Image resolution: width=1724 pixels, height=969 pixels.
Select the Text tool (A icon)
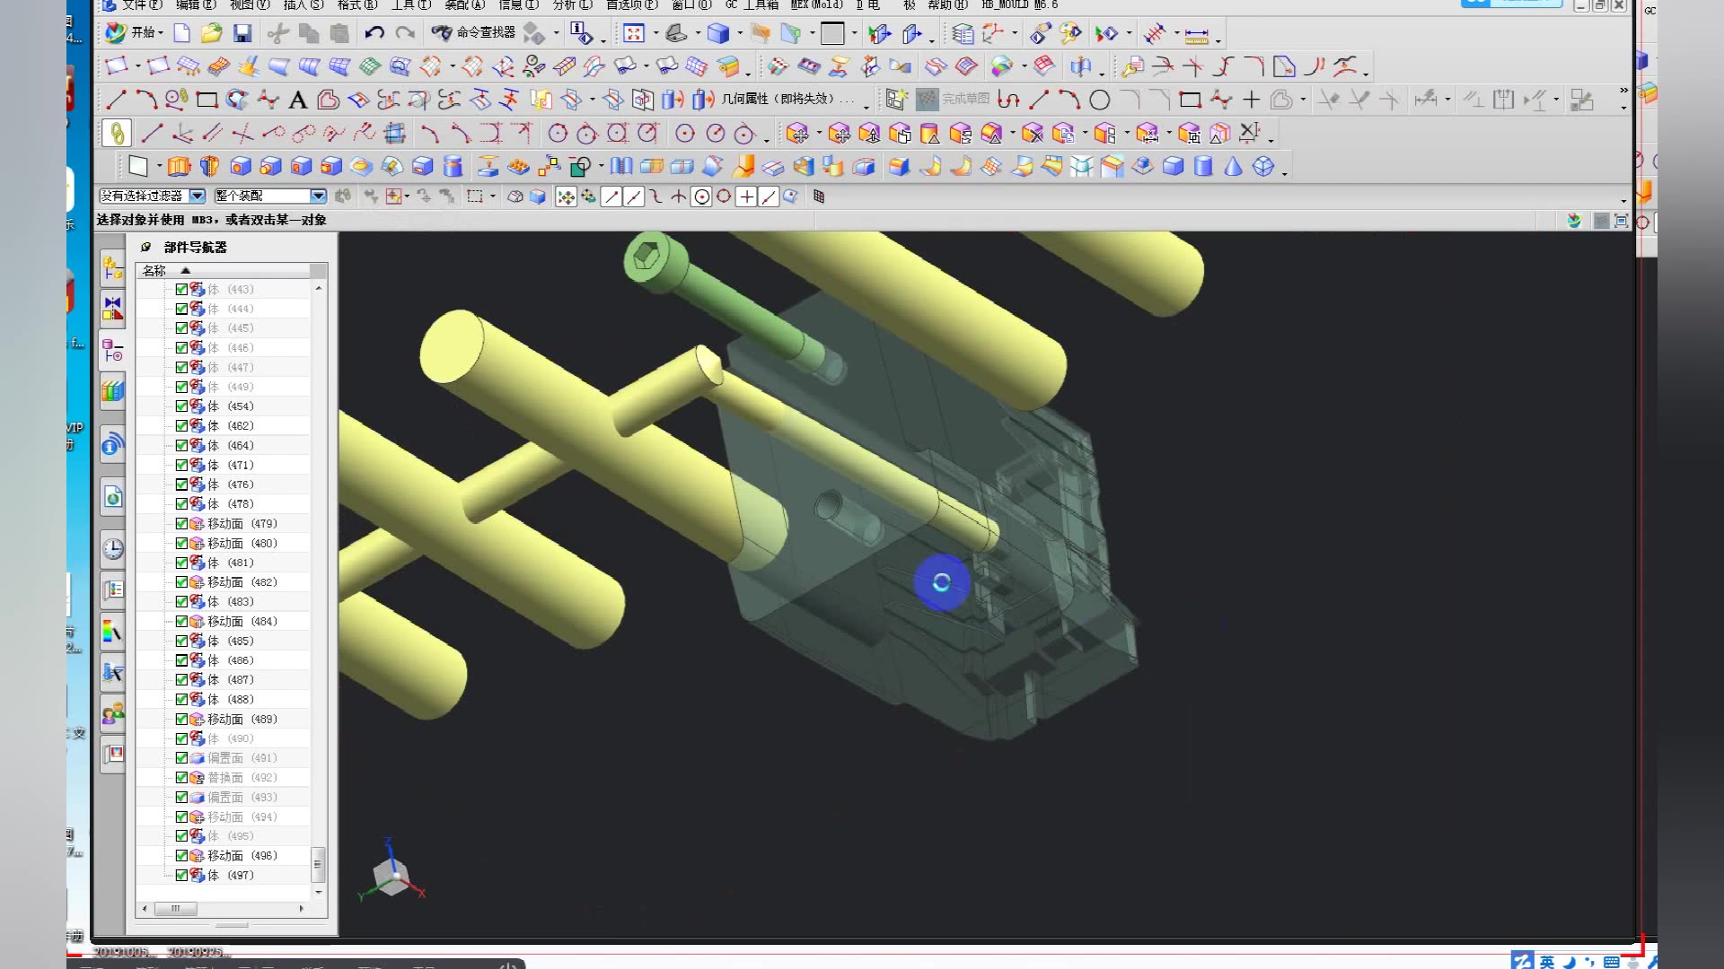[298, 100]
